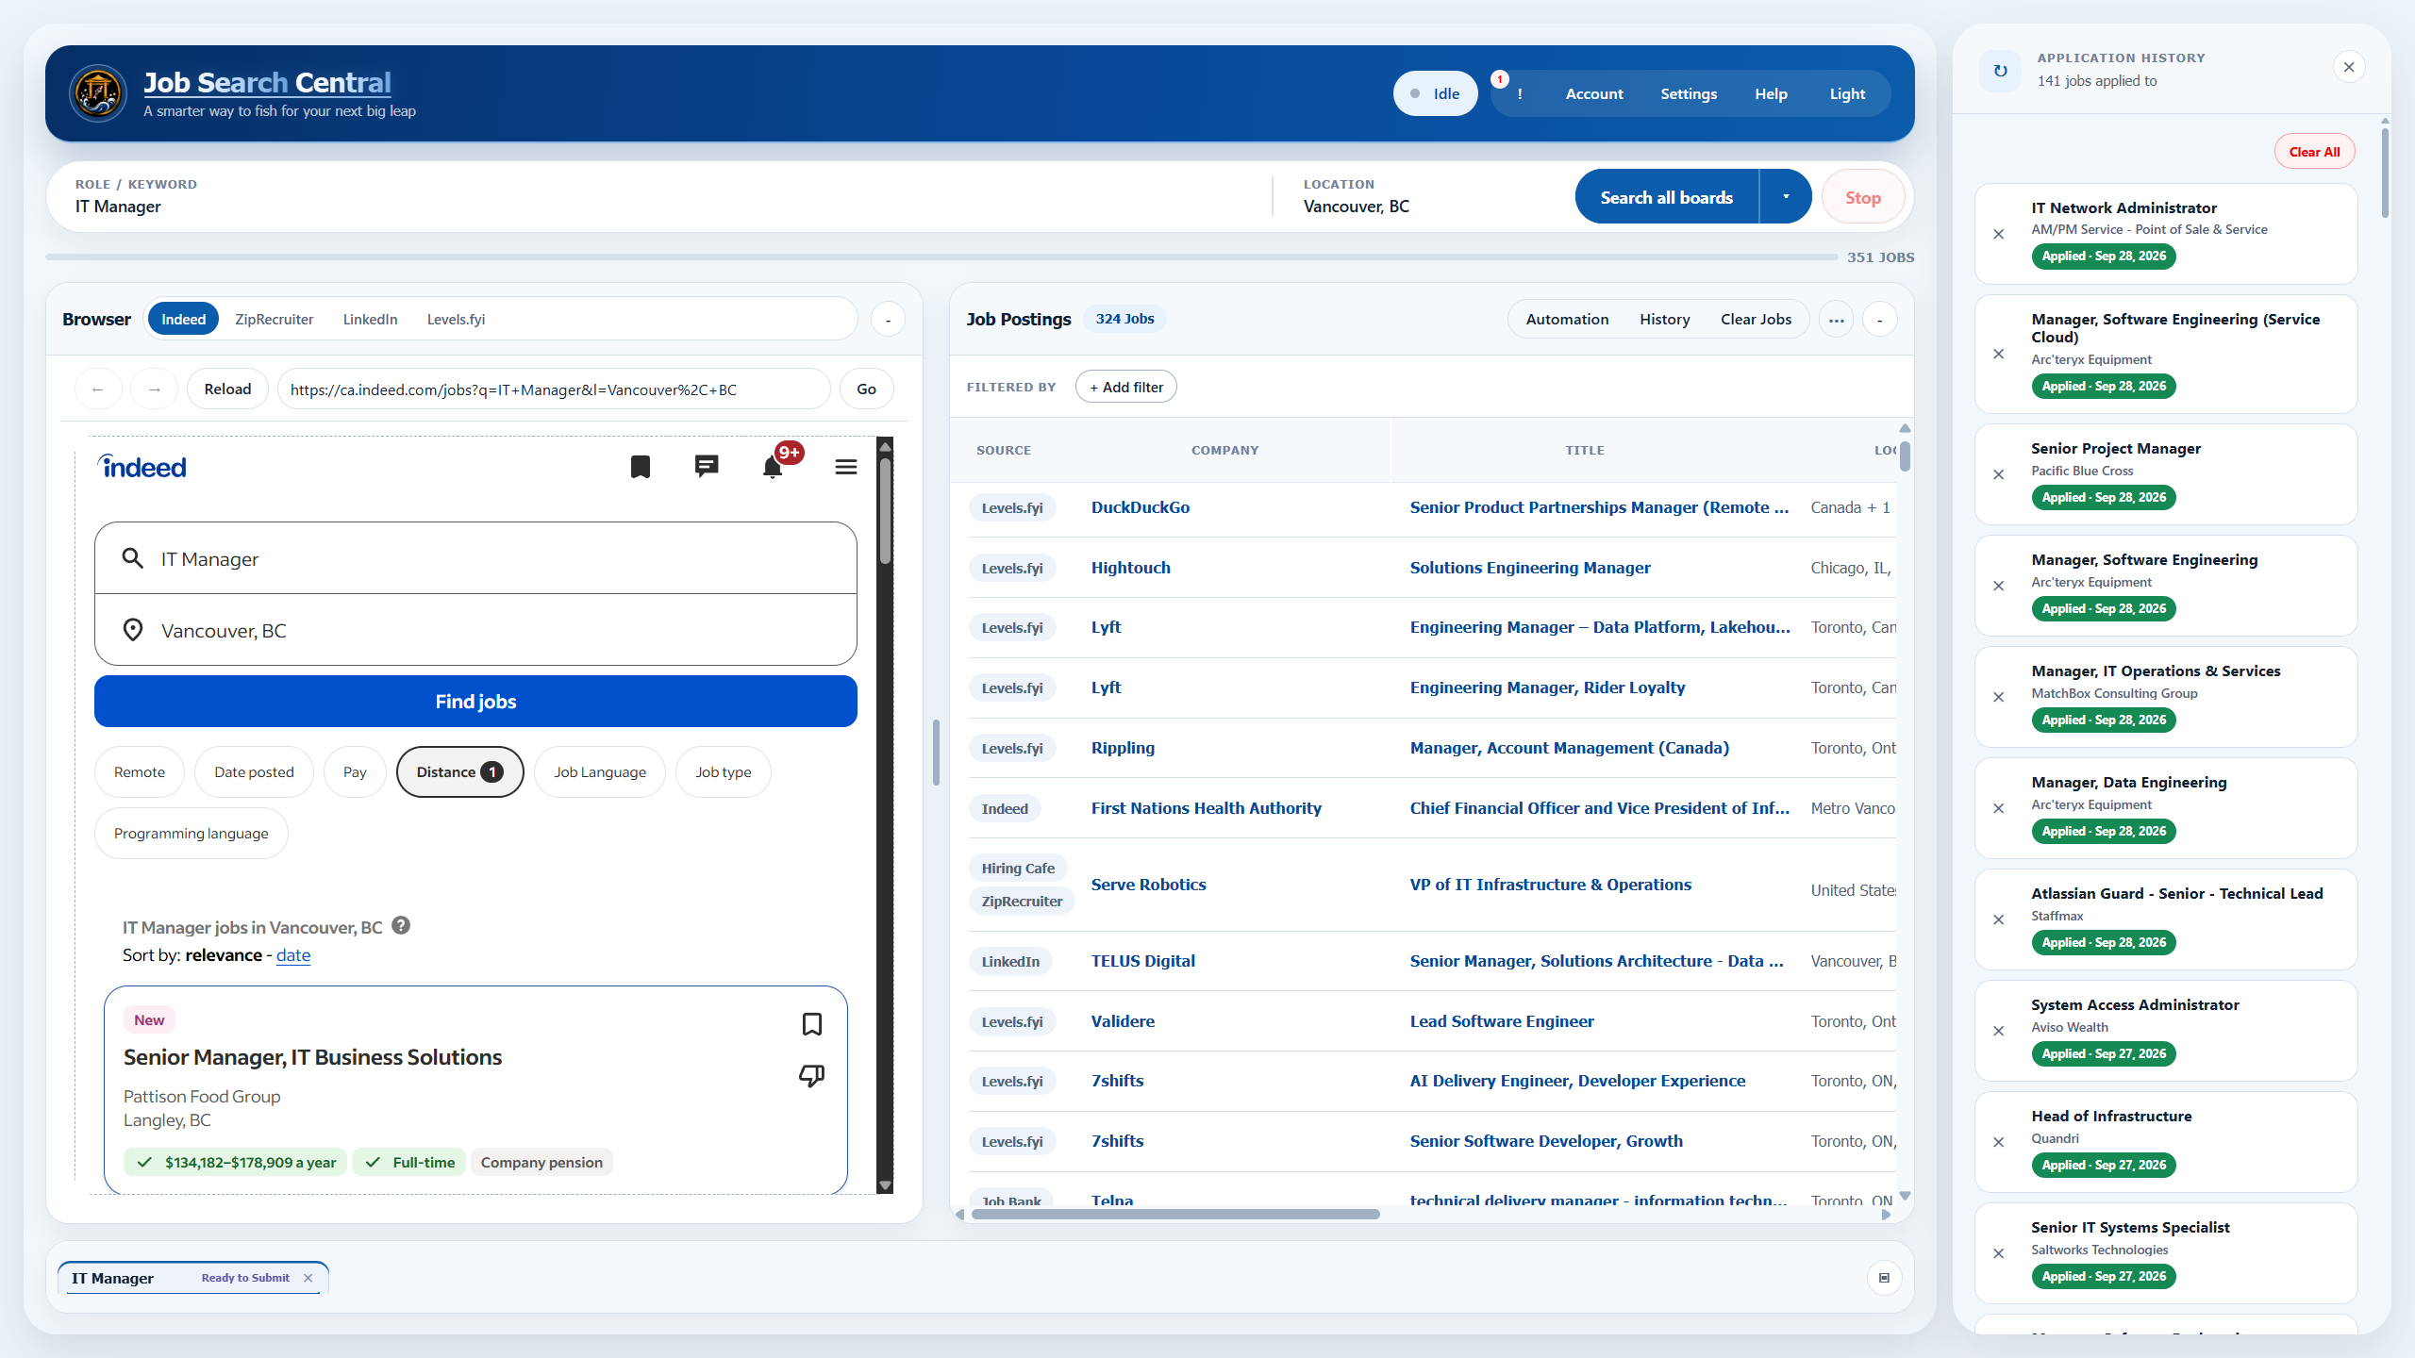
Task: Open the Programming language filter
Action: [192, 833]
